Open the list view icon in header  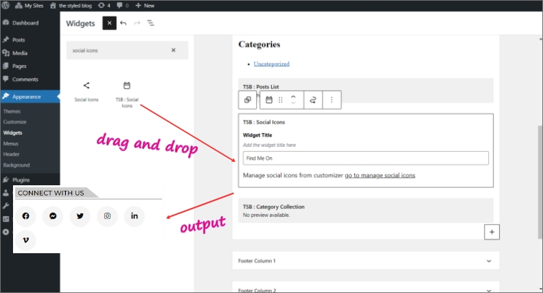tap(150, 23)
